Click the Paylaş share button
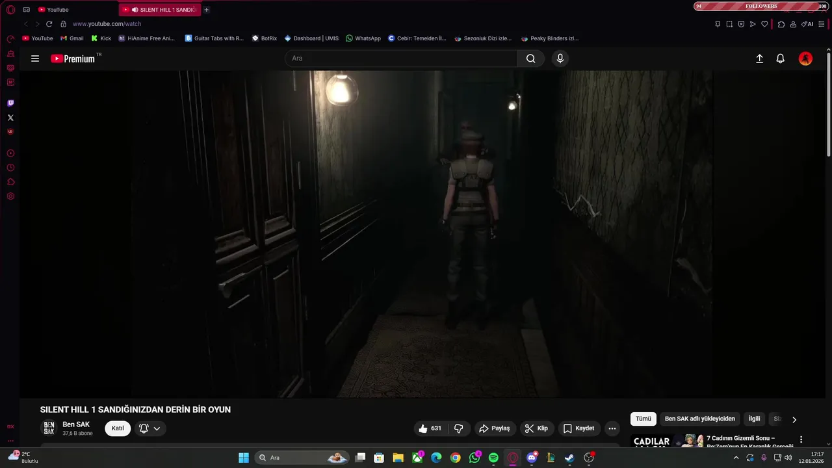 pos(495,428)
